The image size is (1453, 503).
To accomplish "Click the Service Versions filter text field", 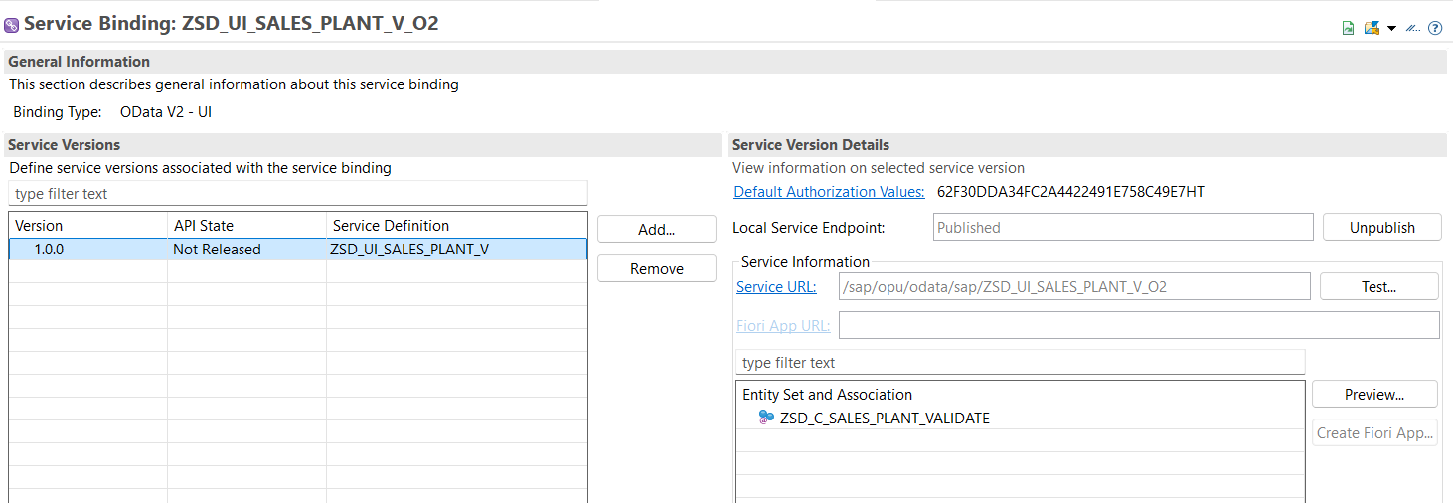I will click(298, 194).
